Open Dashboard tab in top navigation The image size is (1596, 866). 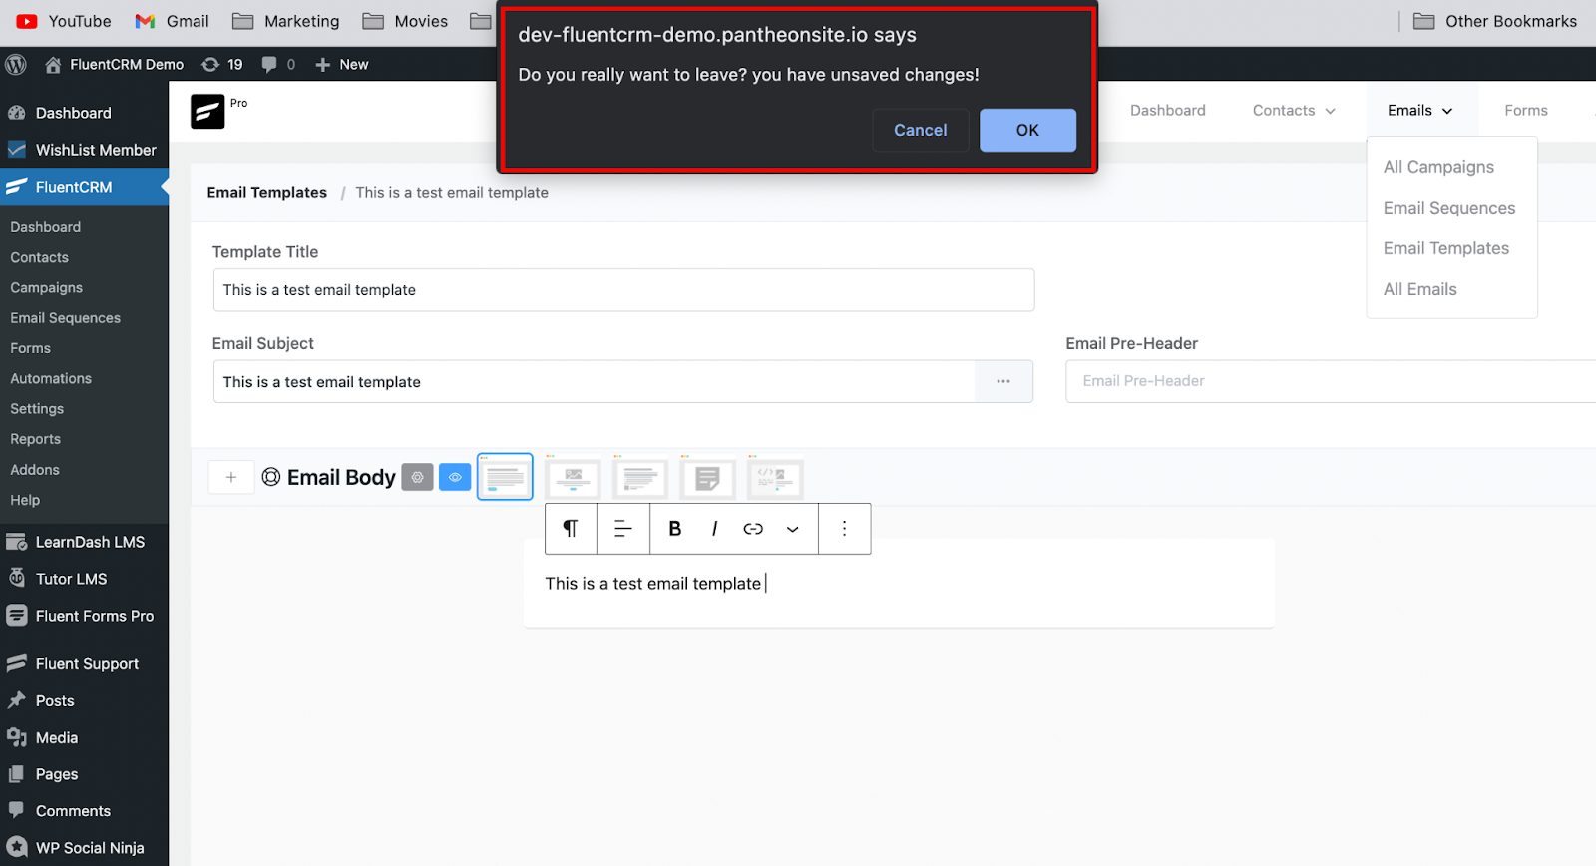click(1168, 111)
